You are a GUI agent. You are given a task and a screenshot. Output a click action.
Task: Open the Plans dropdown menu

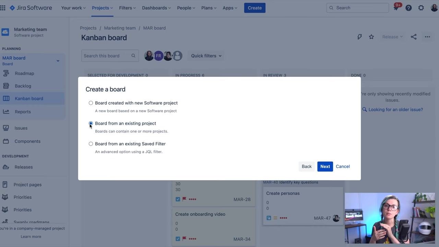[x=209, y=8]
